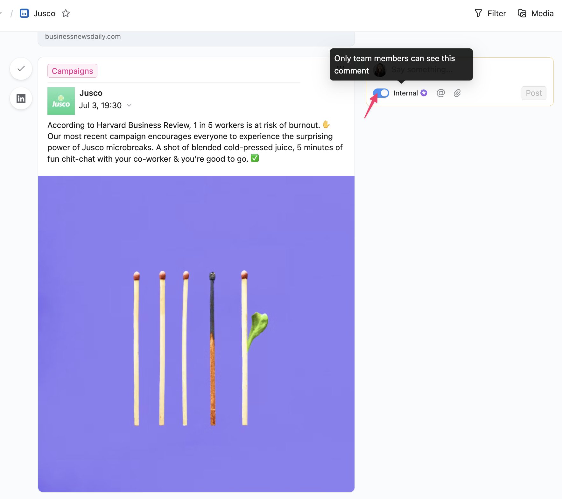Star the Jusco page as favorite
Viewport: 562px width, 499px height.
point(66,13)
